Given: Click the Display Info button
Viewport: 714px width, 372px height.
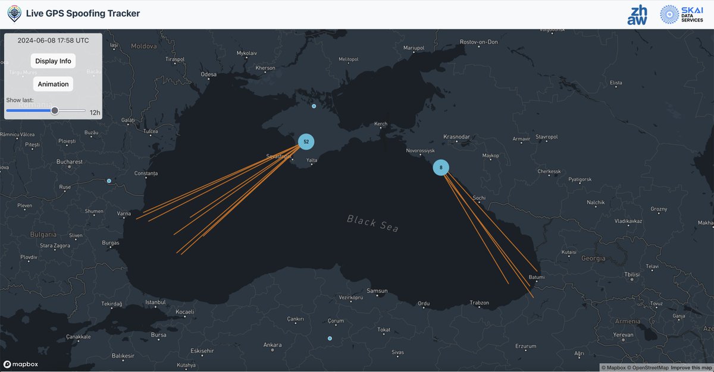Looking at the screenshot, I should coord(53,61).
